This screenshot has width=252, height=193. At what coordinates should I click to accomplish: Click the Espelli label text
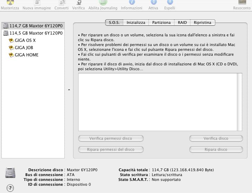tap(170, 8)
